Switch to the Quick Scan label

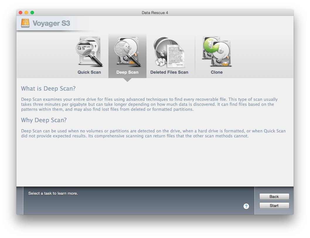pyautogui.click(x=89, y=72)
